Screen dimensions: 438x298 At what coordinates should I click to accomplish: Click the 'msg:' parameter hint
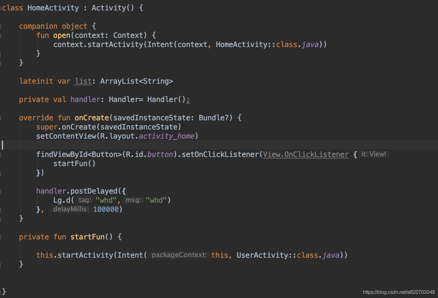coord(133,200)
